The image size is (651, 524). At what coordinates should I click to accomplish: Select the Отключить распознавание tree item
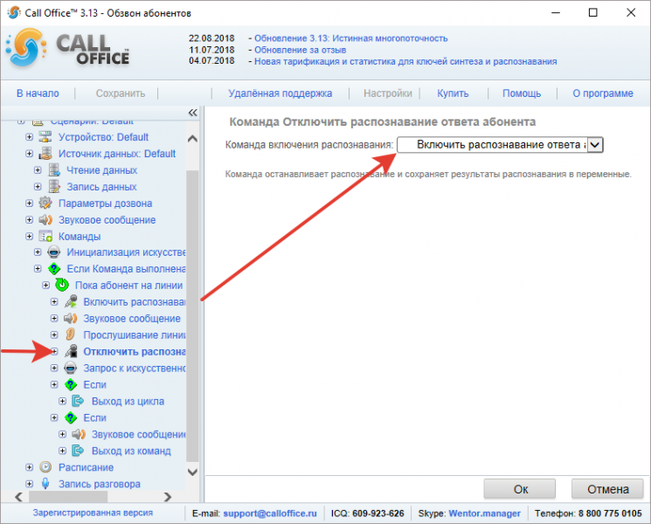pyautogui.click(x=134, y=351)
